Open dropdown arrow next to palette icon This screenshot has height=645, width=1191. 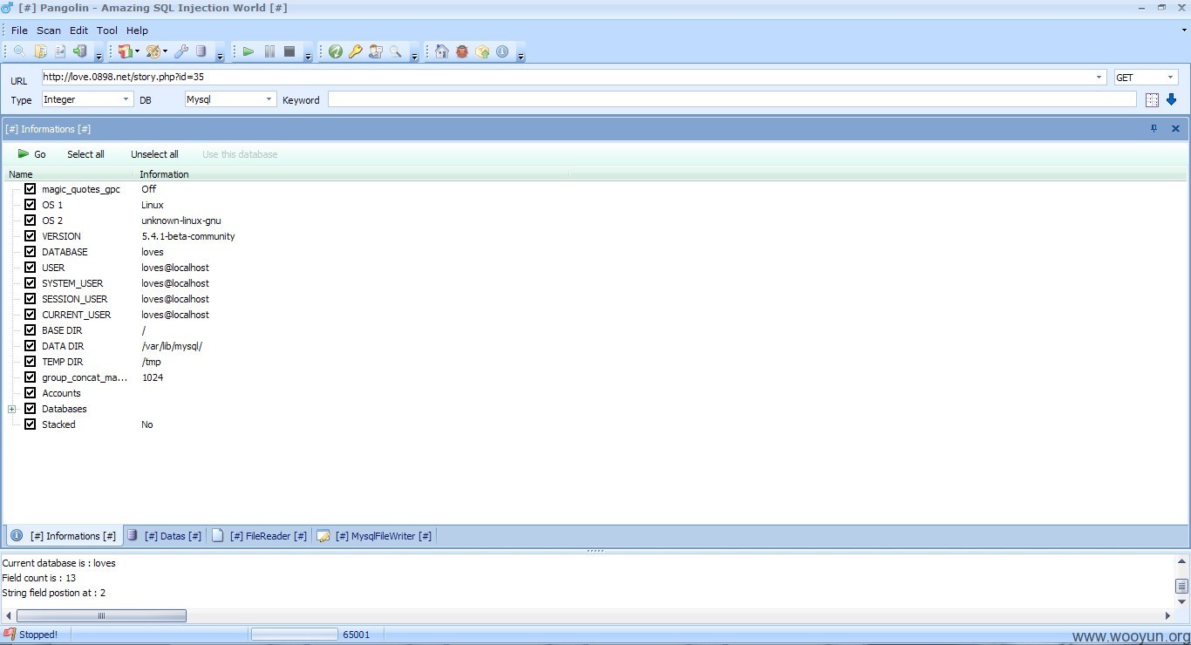(x=165, y=51)
